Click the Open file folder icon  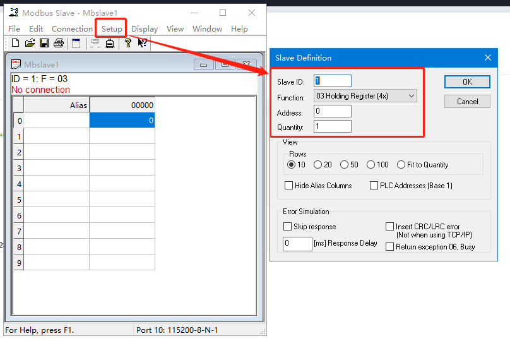point(30,43)
